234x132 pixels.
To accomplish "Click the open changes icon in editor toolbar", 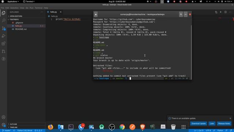I will click(216, 12).
